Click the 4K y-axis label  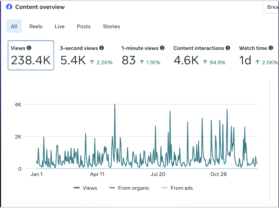pos(18,105)
